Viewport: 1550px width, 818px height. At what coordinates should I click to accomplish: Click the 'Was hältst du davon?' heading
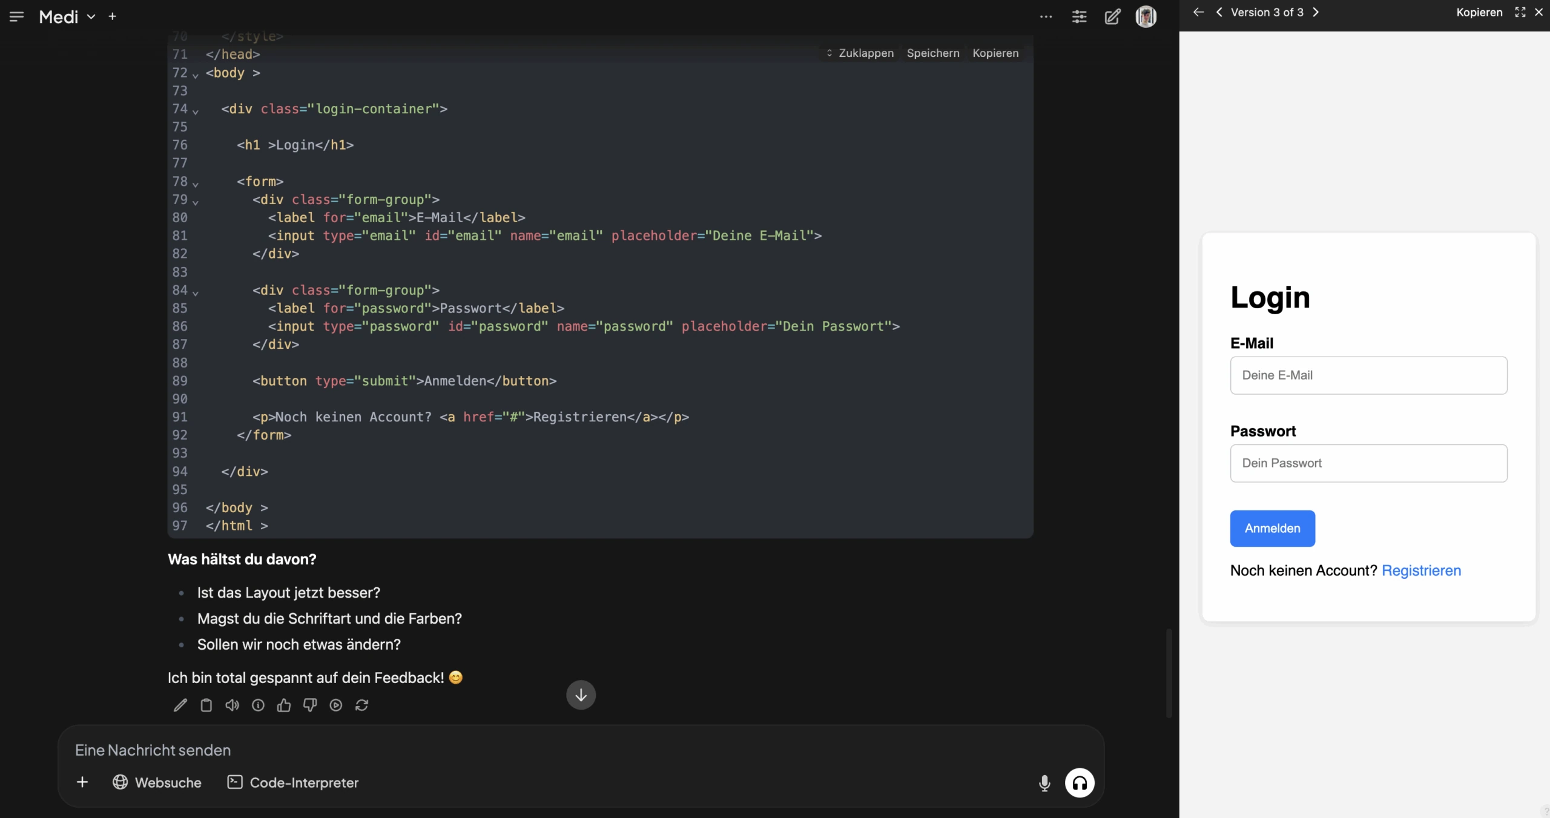tap(242, 559)
